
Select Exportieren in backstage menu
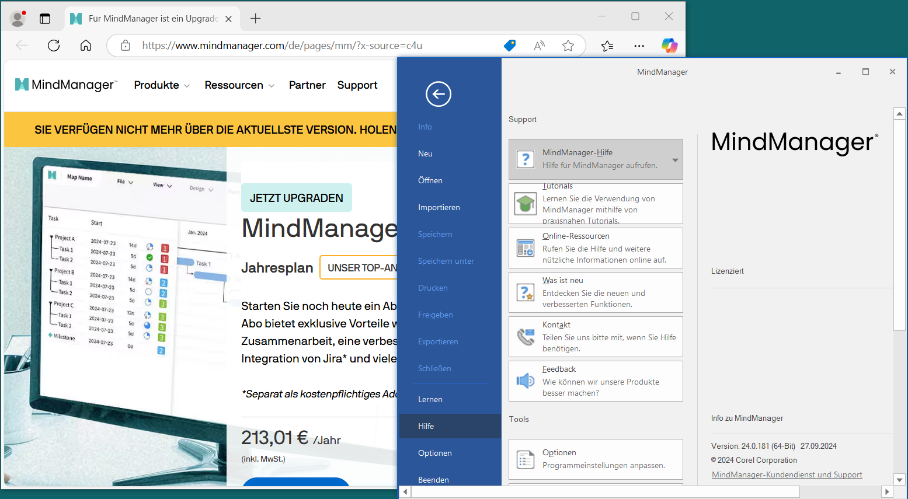click(x=438, y=341)
